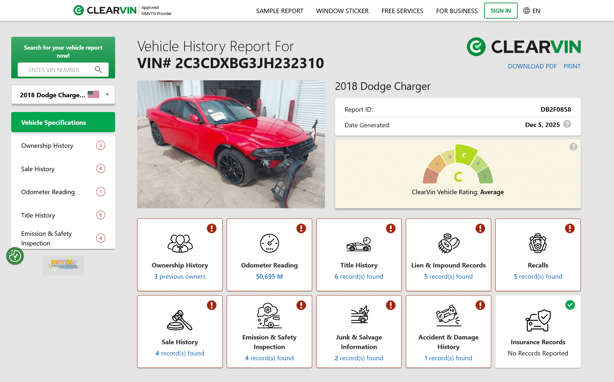Click the Sign In button
The height and width of the screenshot is (382, 614).
point(500,11)
